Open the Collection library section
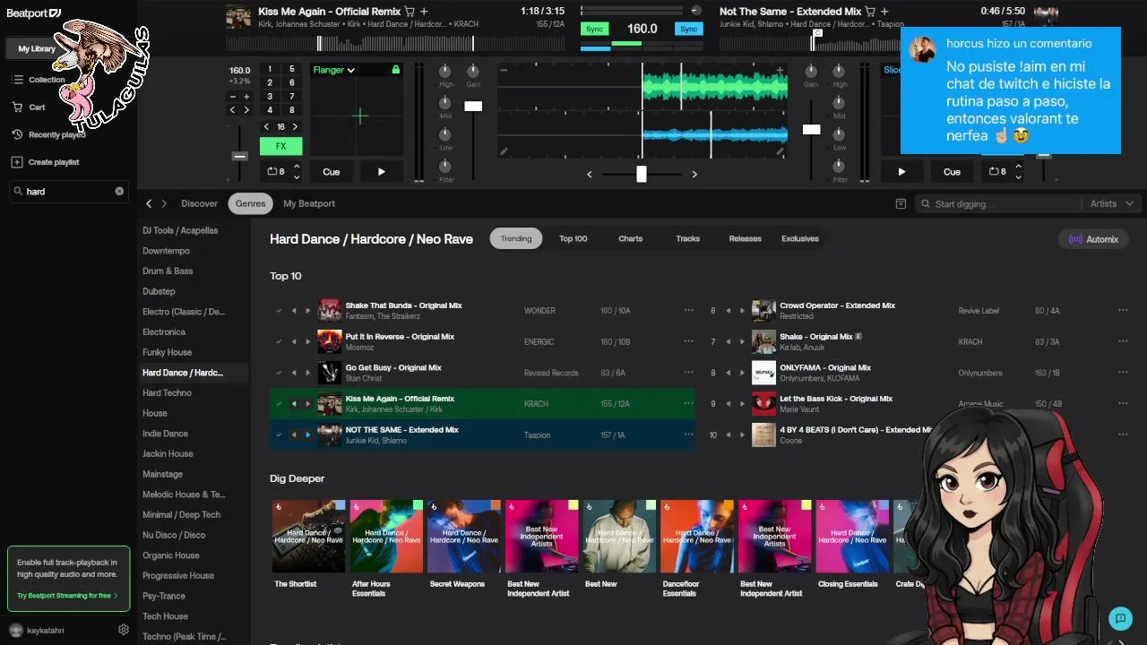 (x=38, y=80)
